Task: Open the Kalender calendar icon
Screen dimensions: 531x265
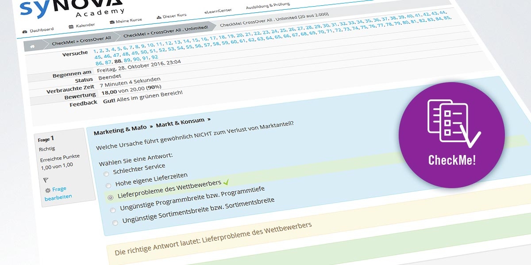Action: [x=71, y=27]
